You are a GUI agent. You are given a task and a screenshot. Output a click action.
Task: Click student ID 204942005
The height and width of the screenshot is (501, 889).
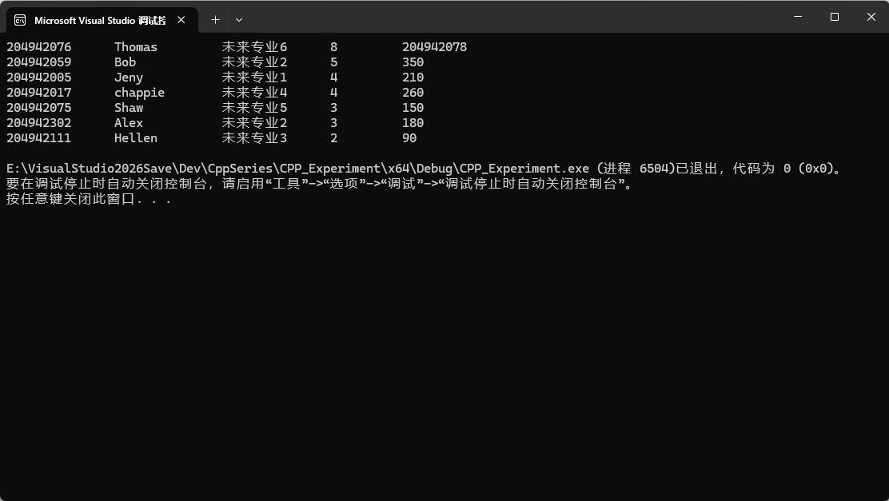[39, 78]
